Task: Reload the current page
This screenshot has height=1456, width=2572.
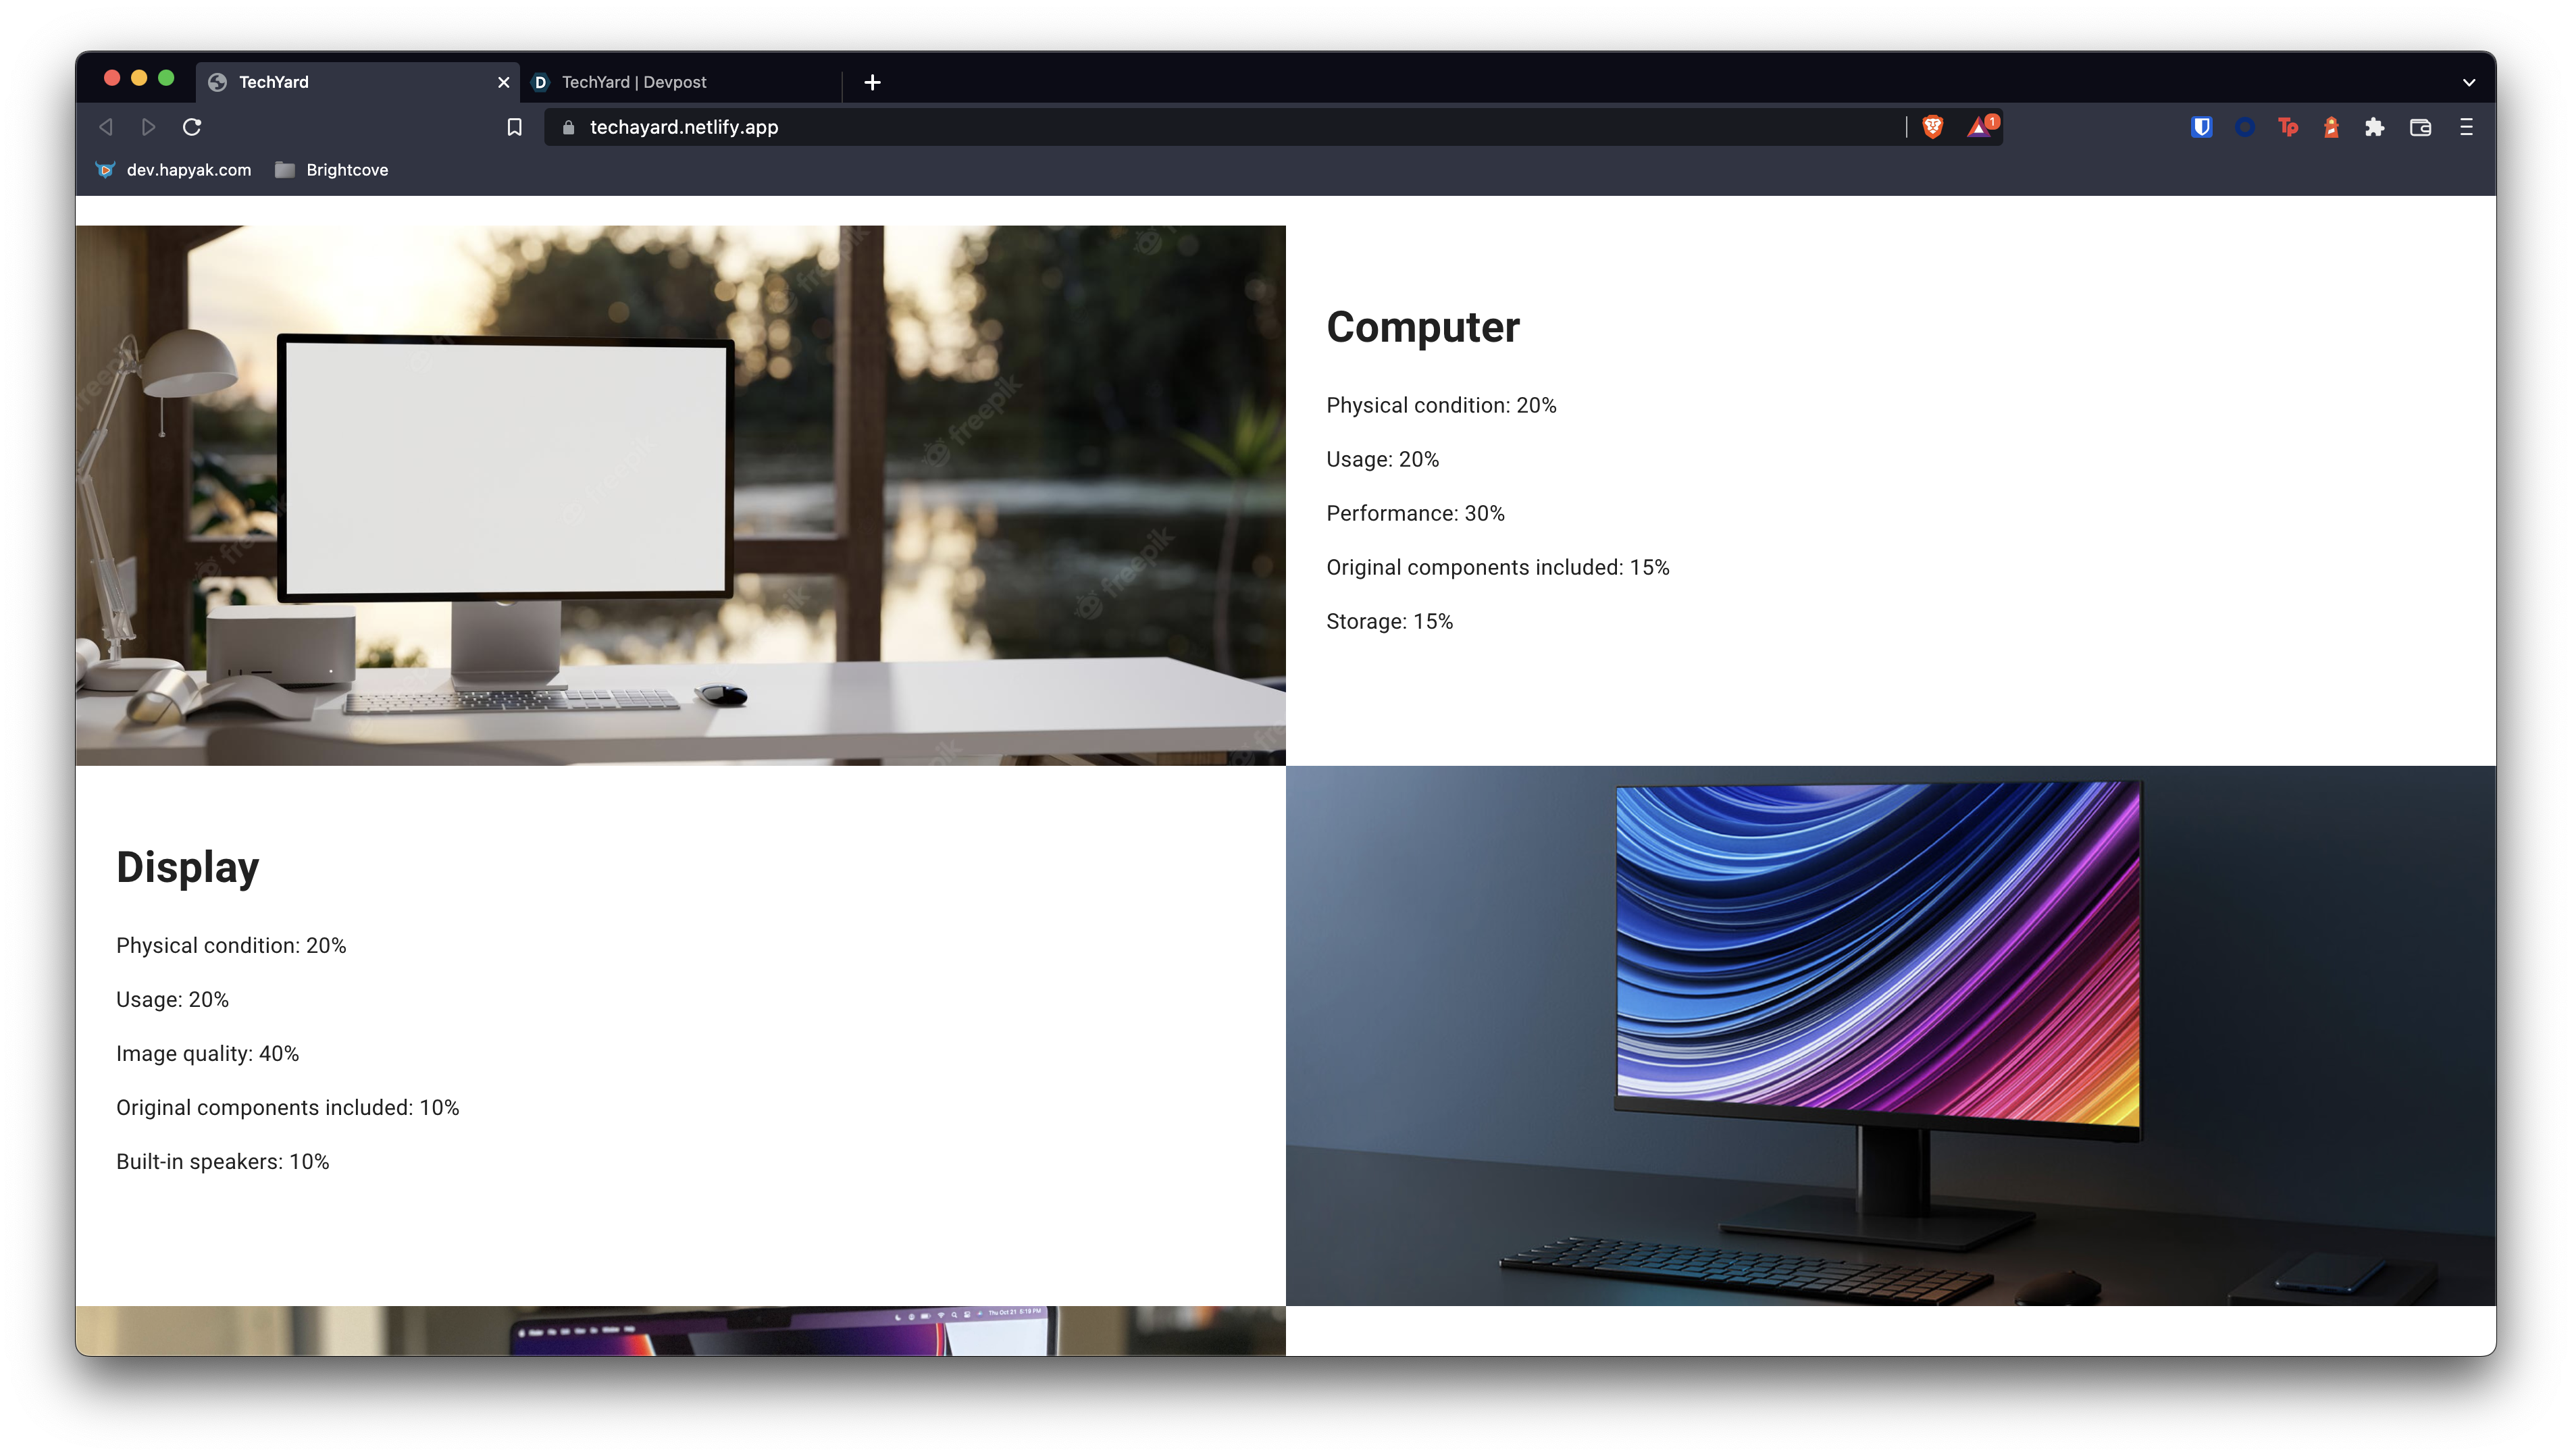Action: coord(192,127)
